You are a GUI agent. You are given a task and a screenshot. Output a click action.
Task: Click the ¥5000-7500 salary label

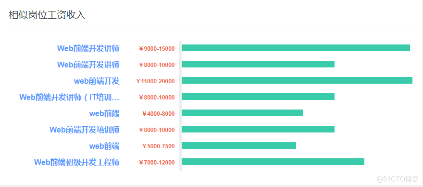[x=158, y=146]
